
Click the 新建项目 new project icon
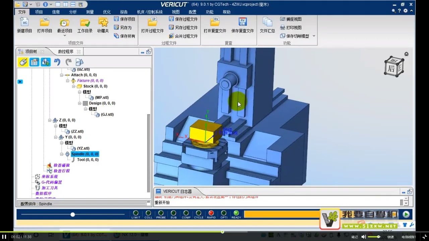pos(24,25)
